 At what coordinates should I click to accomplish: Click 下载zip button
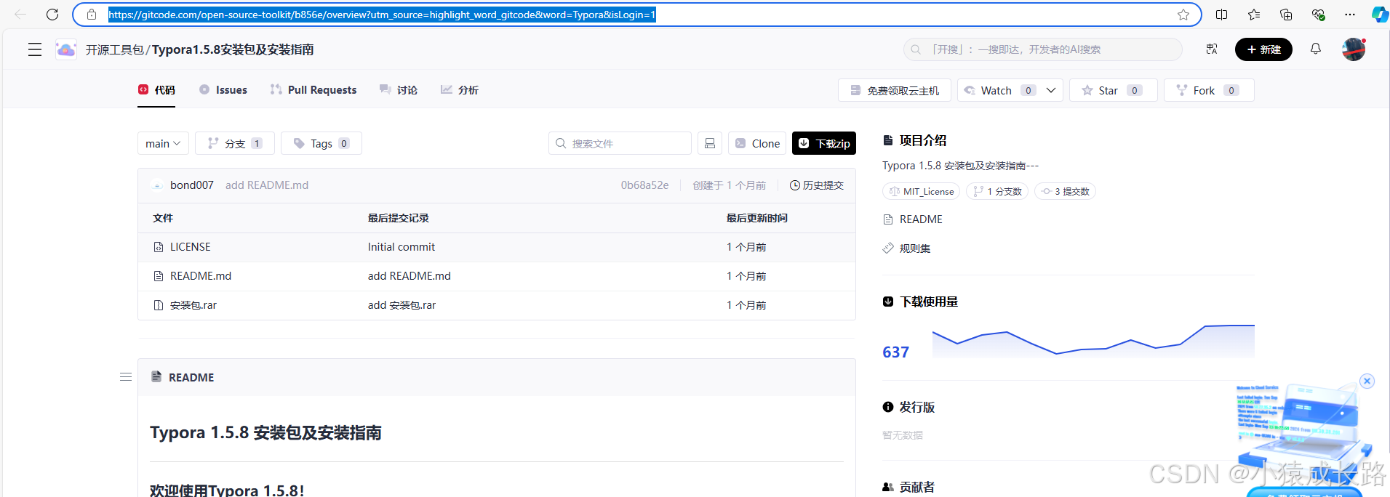824,143
